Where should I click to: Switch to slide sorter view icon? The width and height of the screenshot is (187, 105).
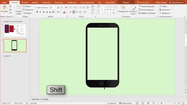click(x=143, y=103)
